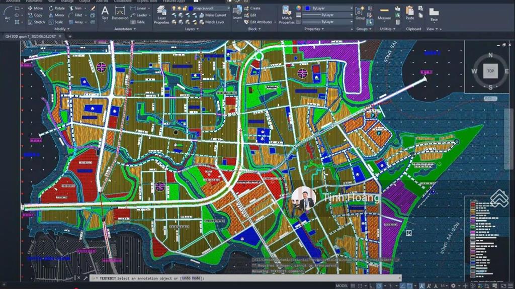Switch to QH SDD quan 7 drawing tab

pos(31,36)
